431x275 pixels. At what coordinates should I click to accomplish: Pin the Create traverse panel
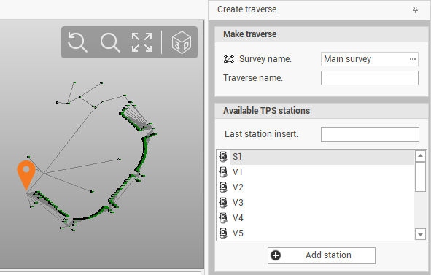[x=416, y=10]
